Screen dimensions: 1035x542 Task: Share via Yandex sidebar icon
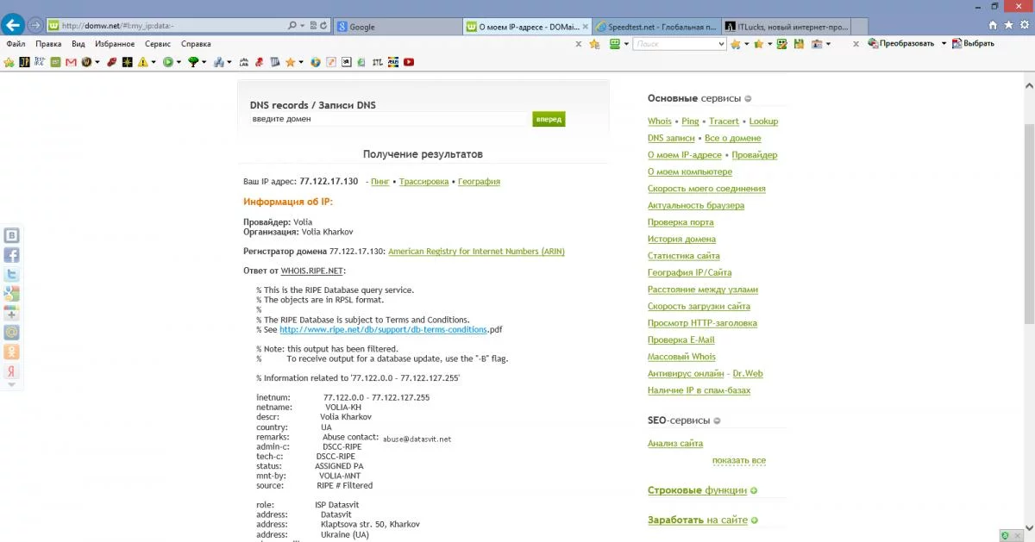pos(11,371)
